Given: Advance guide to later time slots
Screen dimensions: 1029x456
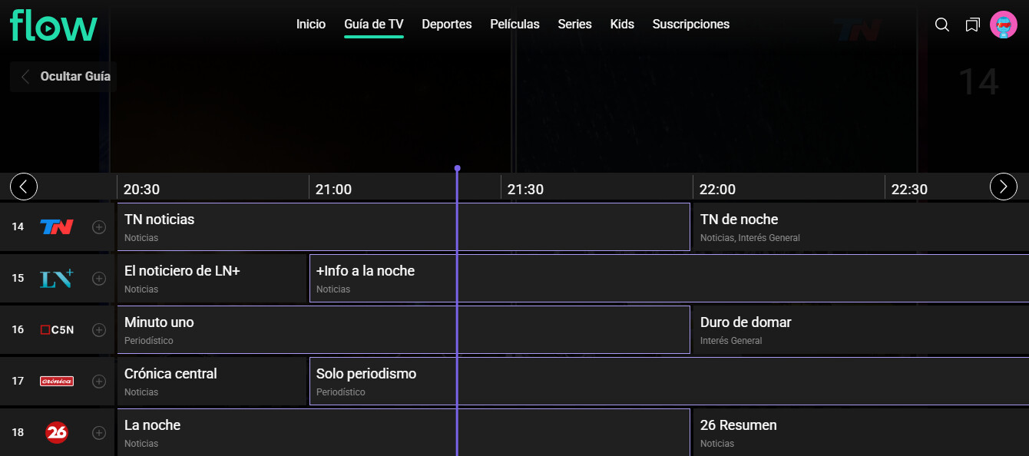Looking at the screenshot, I should (x=1004, y=186).
